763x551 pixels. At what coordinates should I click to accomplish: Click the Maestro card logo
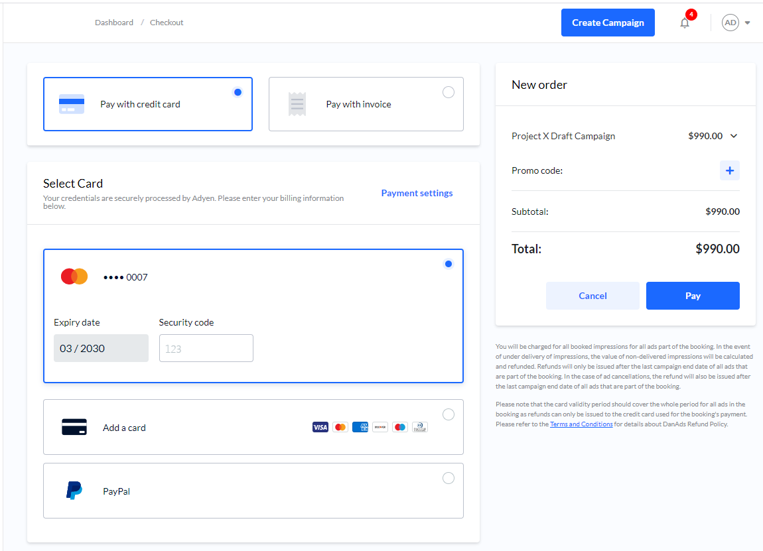tap(400, 427)
